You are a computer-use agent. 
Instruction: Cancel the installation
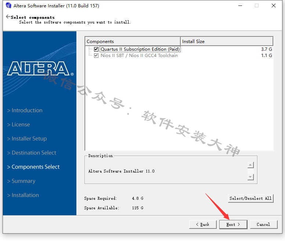[264, 224]
